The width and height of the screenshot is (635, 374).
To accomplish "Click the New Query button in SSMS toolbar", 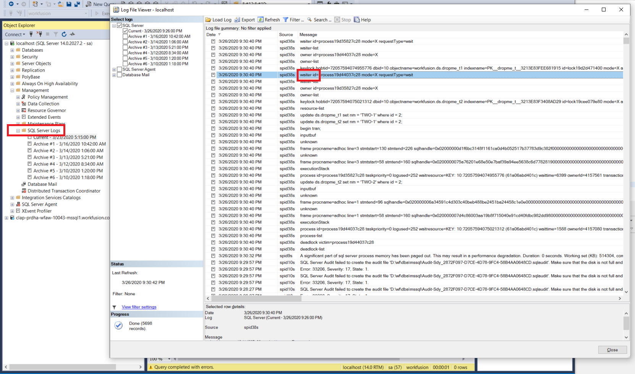I will coord(99,4).
